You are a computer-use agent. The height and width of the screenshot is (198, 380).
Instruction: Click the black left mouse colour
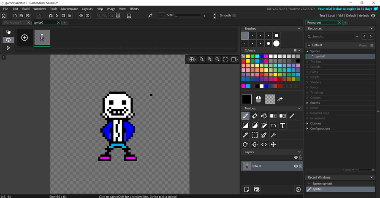247,99
